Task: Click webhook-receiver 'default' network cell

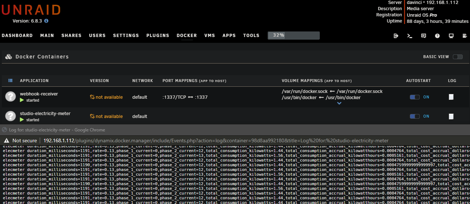Action: tap(140, 97)
